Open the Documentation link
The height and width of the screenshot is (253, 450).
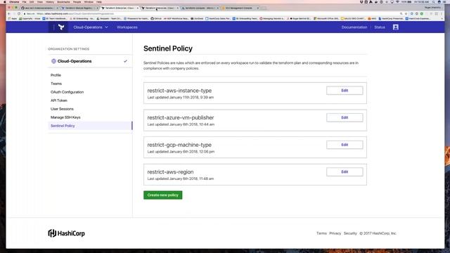[354, 27]
